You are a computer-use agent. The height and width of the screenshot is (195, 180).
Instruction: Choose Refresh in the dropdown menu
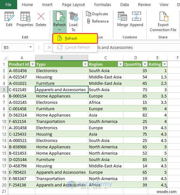[75, 38]
